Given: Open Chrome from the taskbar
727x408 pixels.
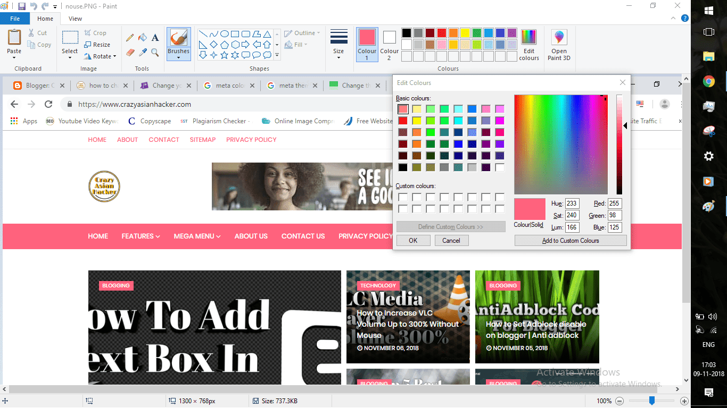Looking at the screenshot, I should (x=709, y=81).
